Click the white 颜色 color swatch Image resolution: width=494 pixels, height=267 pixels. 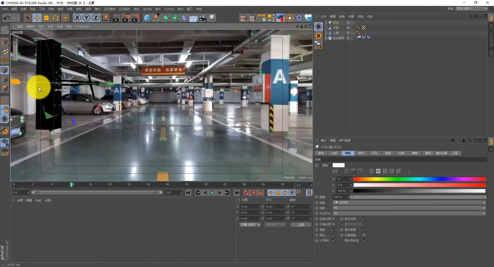(338, 165)
